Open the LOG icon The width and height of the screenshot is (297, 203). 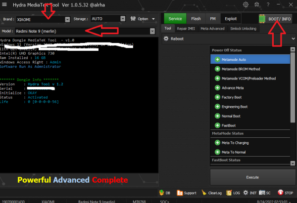coord(229,193)
